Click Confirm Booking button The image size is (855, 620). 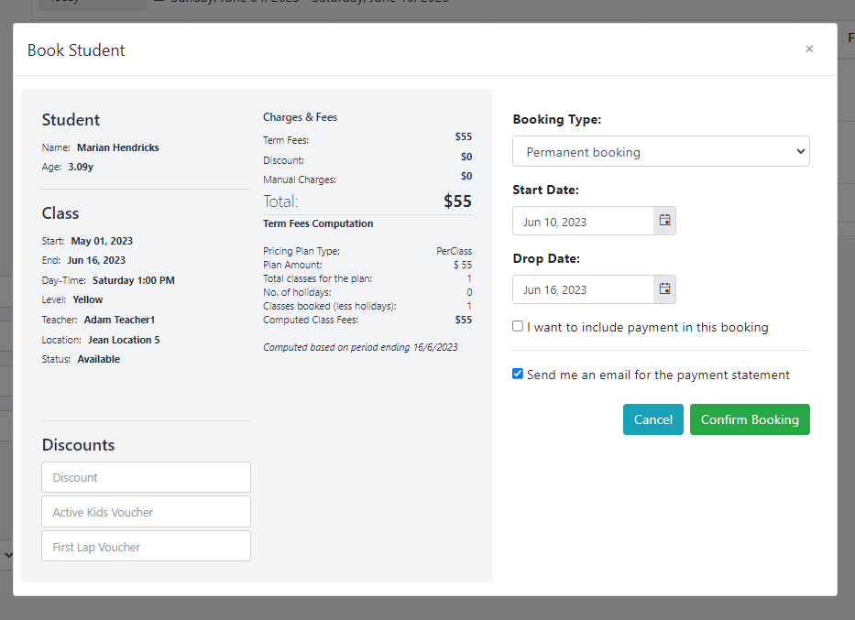click(x=750, y=419)
